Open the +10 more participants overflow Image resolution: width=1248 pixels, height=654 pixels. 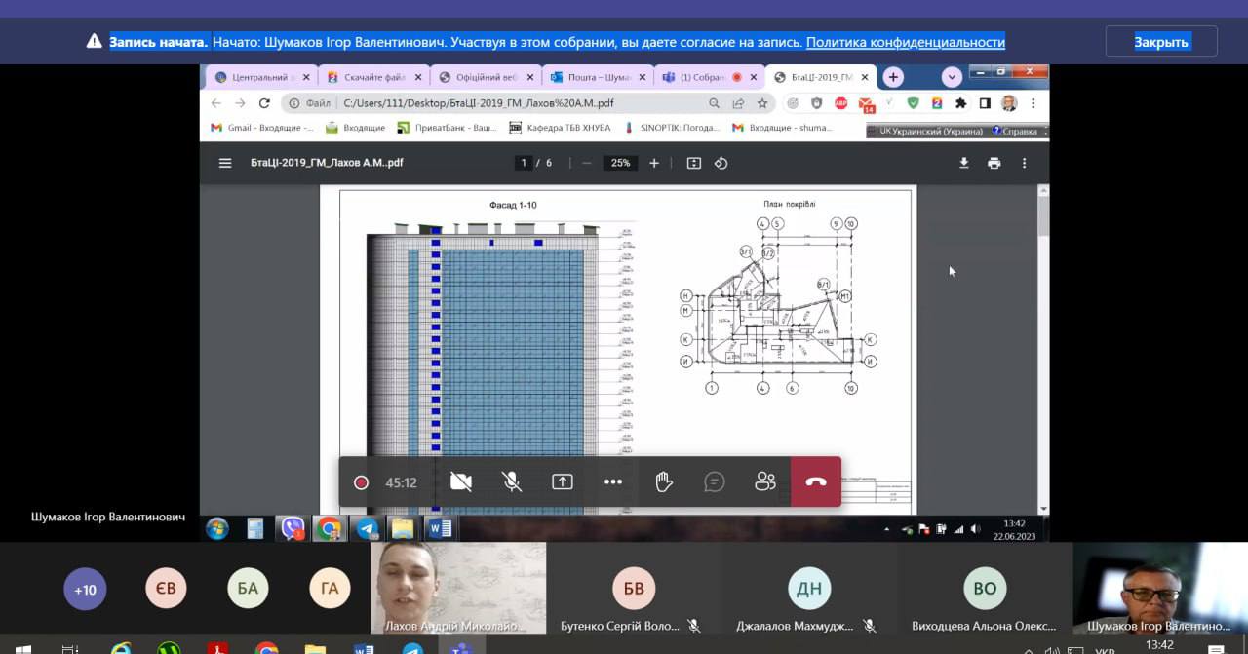tap(86, 589)
